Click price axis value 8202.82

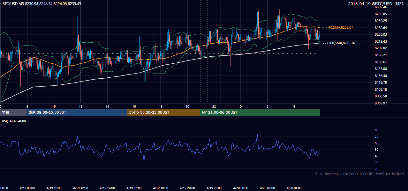381,48
